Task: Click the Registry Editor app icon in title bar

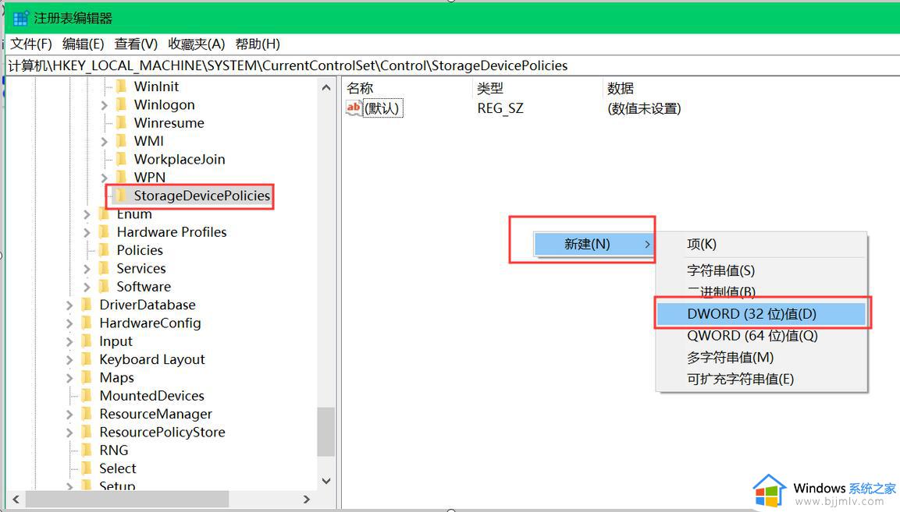Action: tap(20, 19)
